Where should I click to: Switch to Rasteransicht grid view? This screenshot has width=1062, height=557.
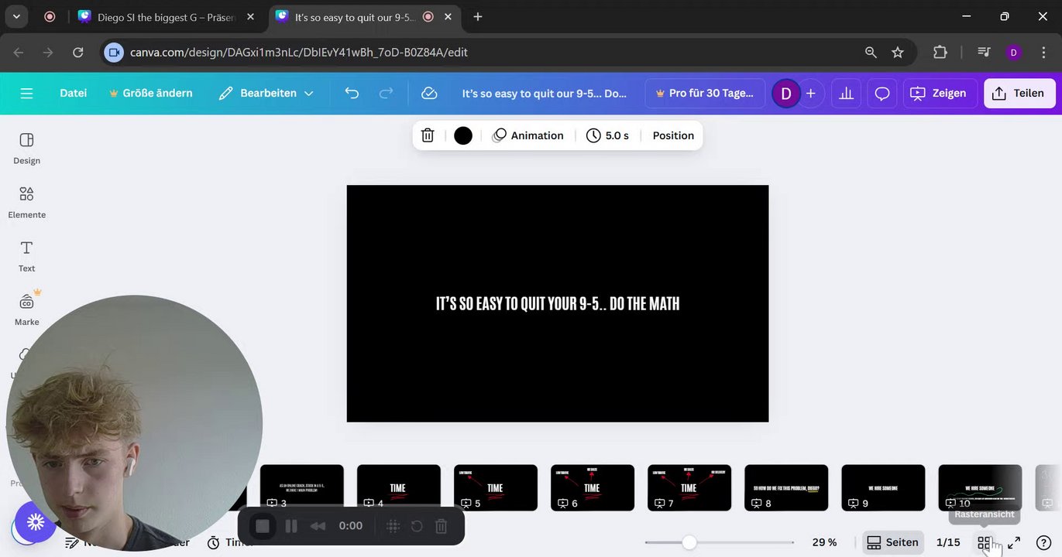[985, 543]
